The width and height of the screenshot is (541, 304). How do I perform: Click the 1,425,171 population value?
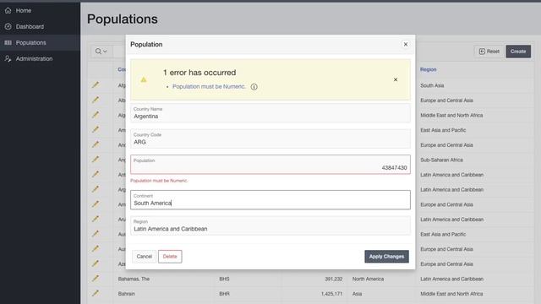pos(331,294)
